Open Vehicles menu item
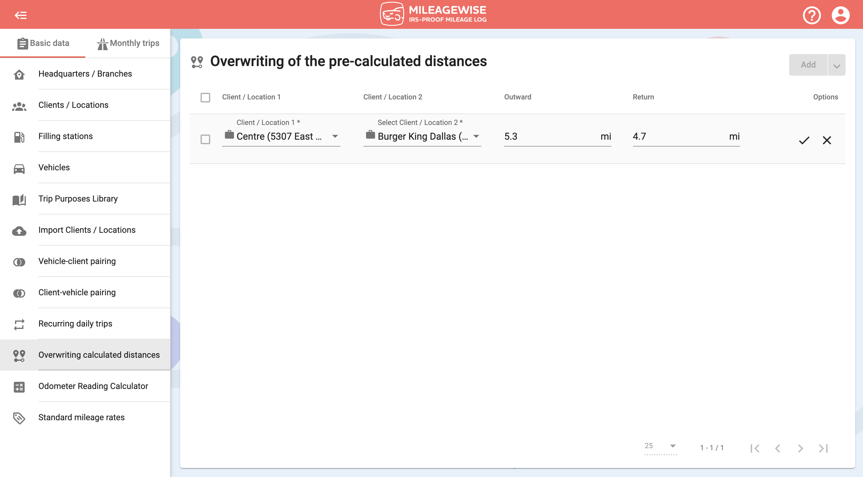 [85, 167]
